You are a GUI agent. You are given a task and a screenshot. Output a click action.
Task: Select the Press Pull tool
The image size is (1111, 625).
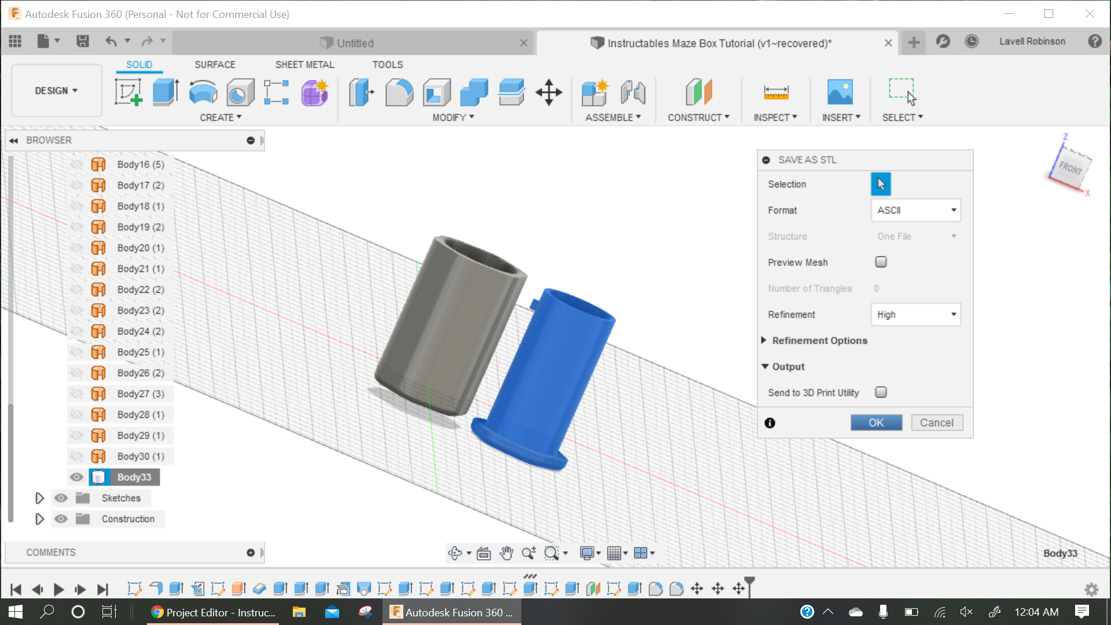(362, 93)
